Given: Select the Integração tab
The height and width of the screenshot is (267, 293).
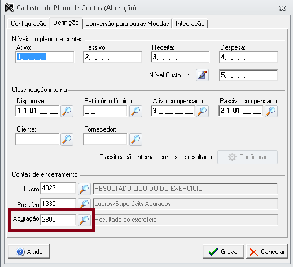Looking at the screenshot, I should [190, 24].
